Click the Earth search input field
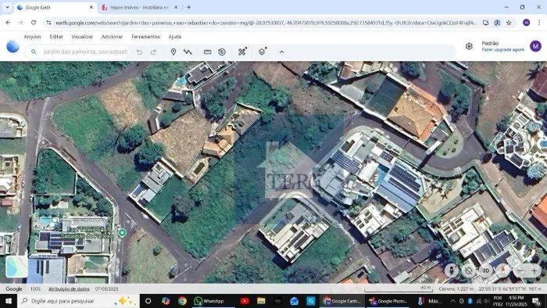 [85, 52]
